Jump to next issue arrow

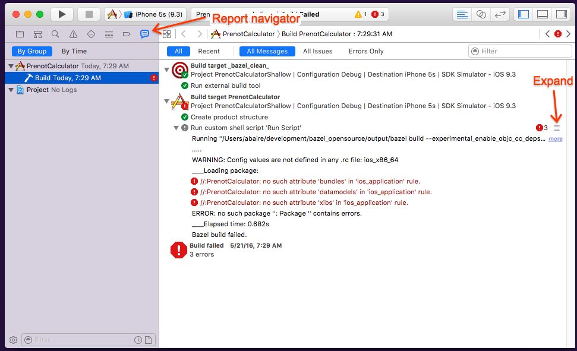[x=568, y=34]
